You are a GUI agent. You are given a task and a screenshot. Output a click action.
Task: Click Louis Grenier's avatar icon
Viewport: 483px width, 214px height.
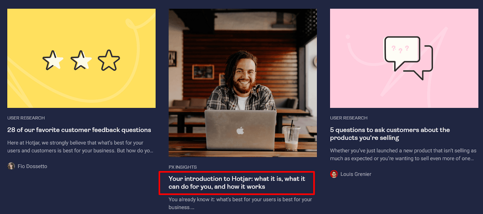click(x=334, y=174)
